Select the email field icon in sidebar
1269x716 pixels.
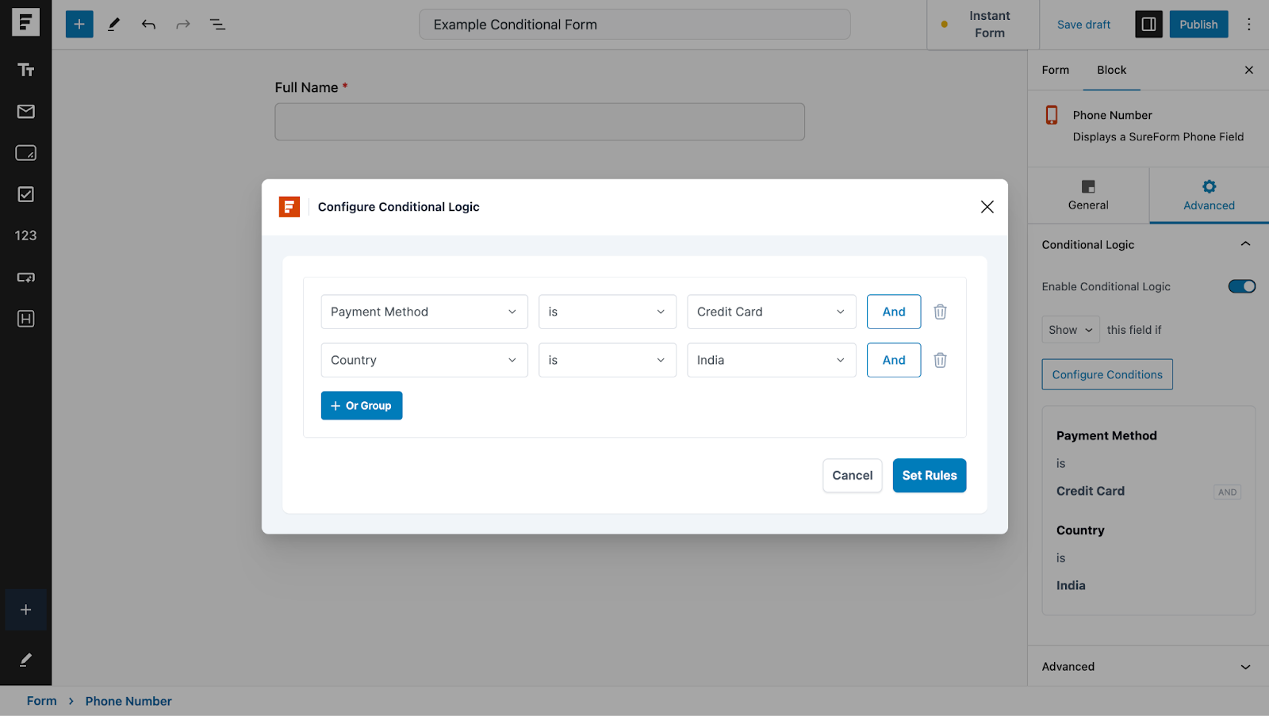point(25,112)
